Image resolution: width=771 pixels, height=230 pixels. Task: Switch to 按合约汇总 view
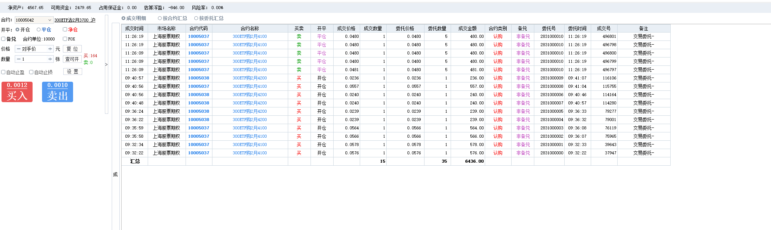[160, 18]
